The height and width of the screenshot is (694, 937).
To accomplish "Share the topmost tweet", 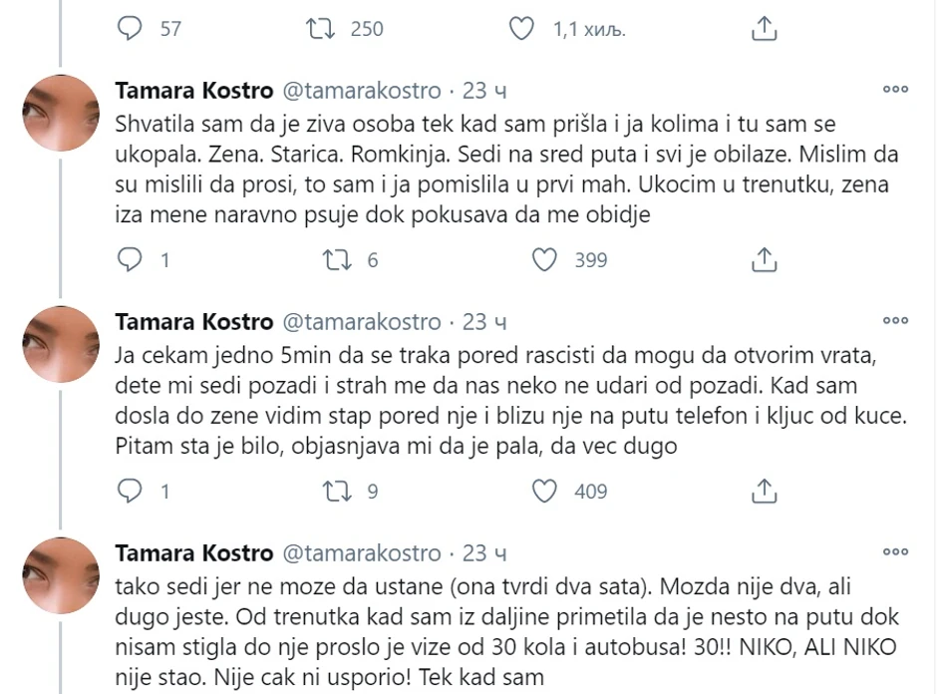I will coord(764,29).
